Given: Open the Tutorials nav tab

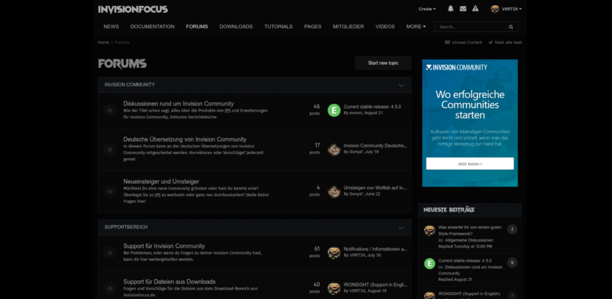Looking at the screenshot, I should (x=278, y=26).
